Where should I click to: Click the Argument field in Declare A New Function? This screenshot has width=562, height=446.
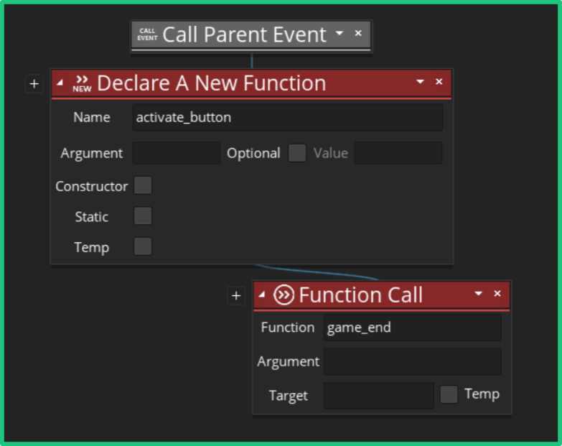click(177, 153)
